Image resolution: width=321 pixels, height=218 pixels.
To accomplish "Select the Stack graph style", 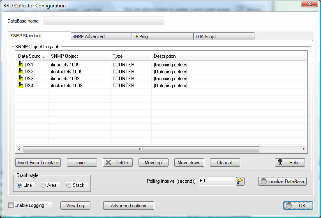I will pos(69,185).
